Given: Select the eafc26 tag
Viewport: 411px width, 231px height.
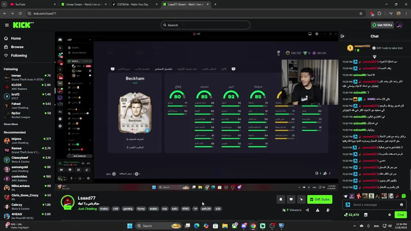Looking at the screenshot, I should [x=206, y=209].
